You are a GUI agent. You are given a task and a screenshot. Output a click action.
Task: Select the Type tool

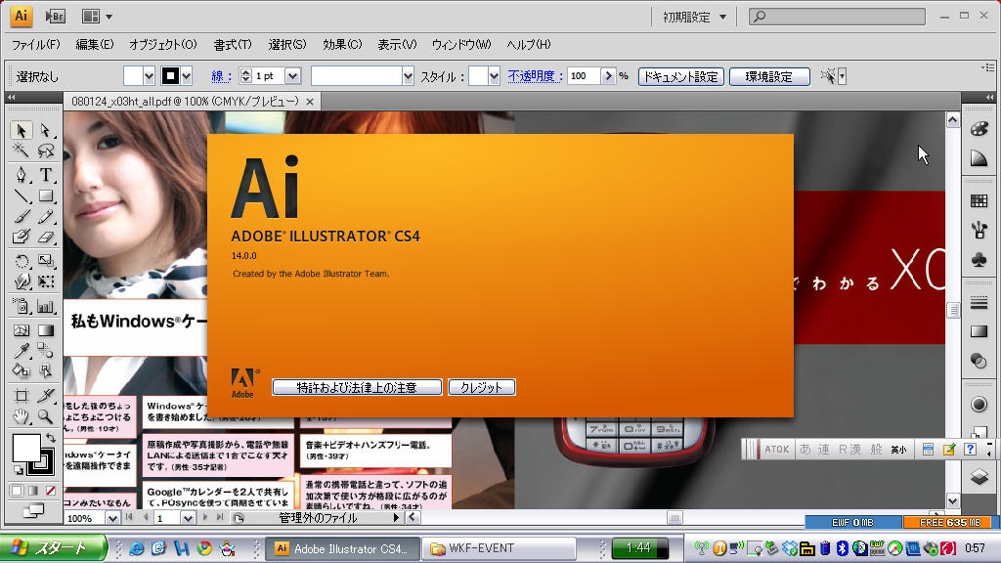(x=45, y=174)
